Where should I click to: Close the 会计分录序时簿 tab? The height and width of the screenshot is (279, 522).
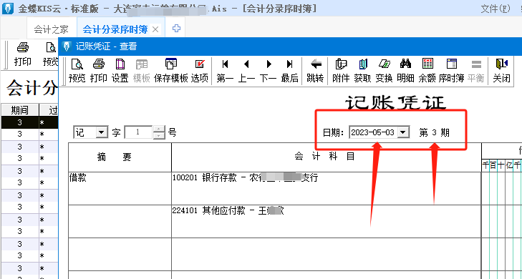click(155, 29)
